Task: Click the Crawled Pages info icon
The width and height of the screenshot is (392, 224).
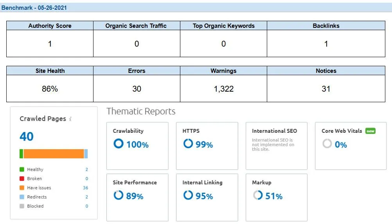Action: tap(70, 119)
